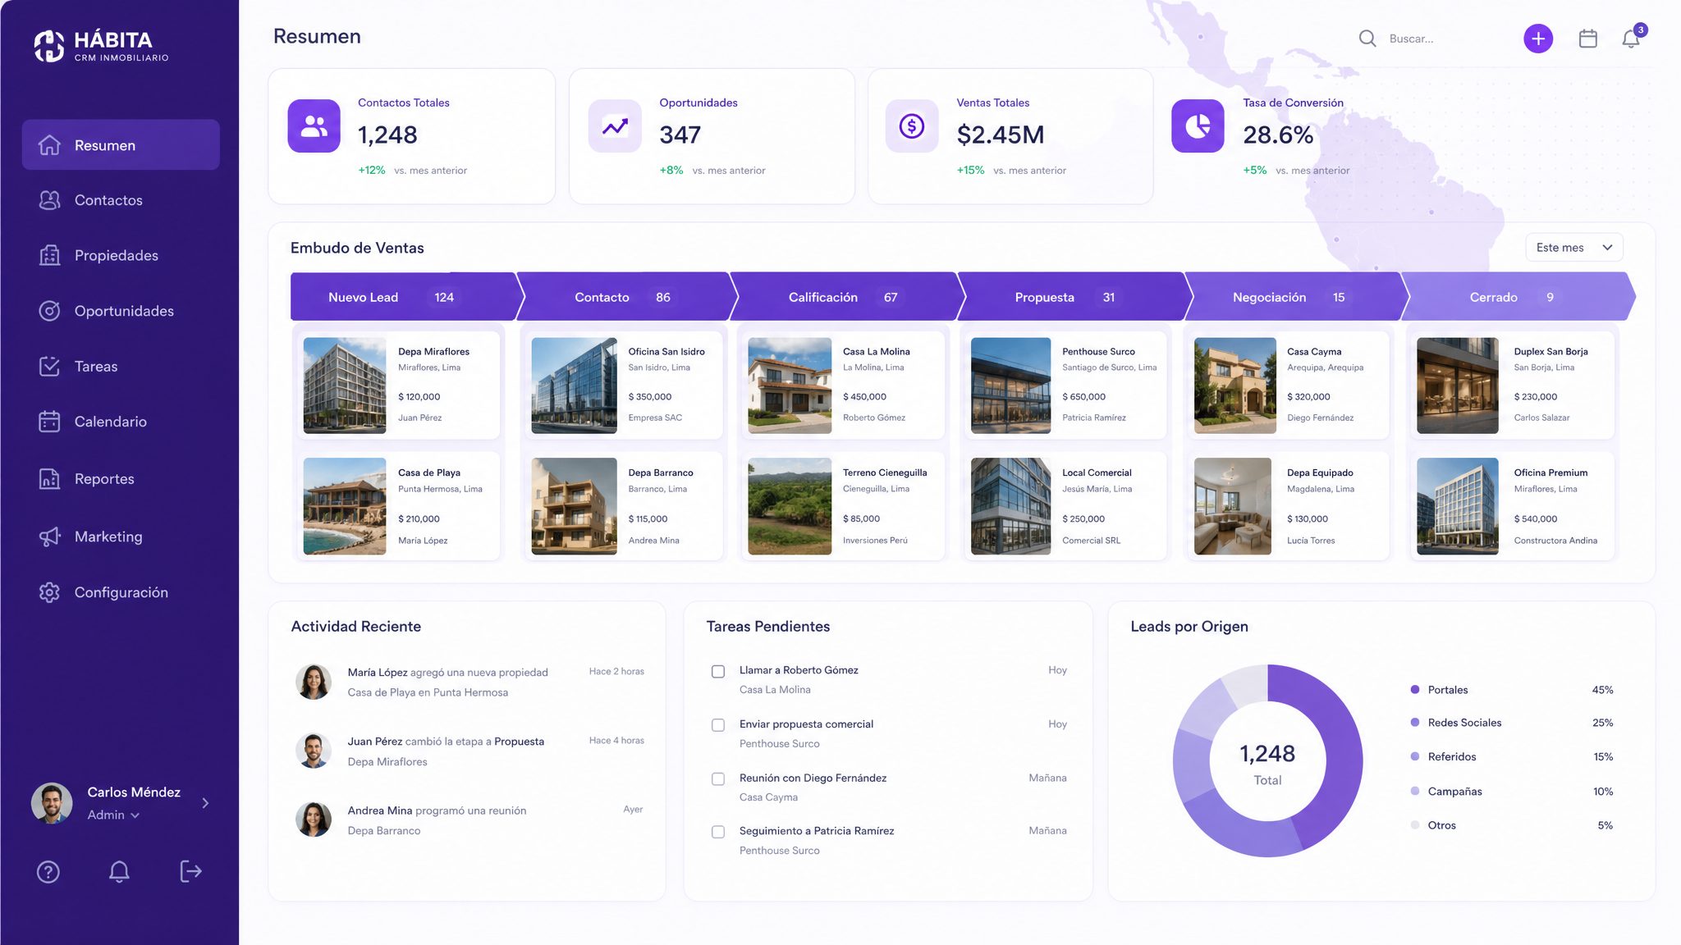Check Reunión con Diego Fernández task
The width and height of the screenshot is (1681, 945).
pos(718,779)
